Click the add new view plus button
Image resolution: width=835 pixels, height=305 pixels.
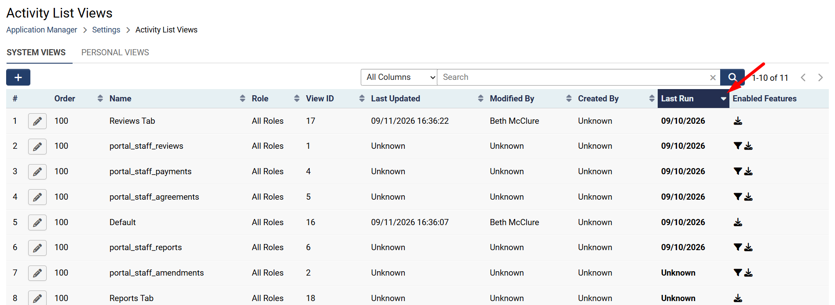18,77
